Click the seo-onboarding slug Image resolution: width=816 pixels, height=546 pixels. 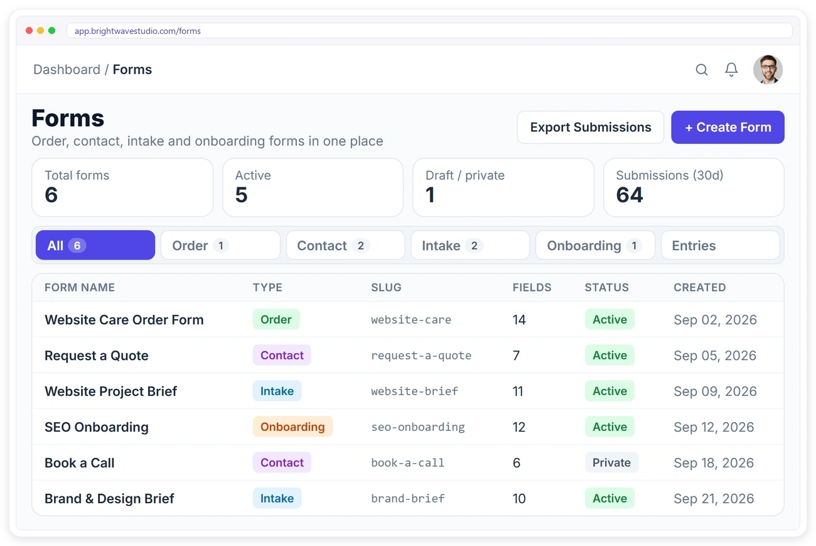pos(418,427)
